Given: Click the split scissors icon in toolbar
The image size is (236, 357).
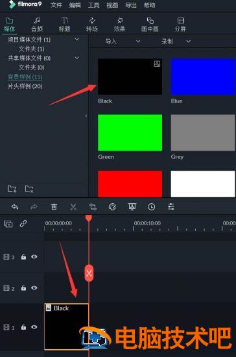Looking at the screenshot, I should tap(73, 207).
